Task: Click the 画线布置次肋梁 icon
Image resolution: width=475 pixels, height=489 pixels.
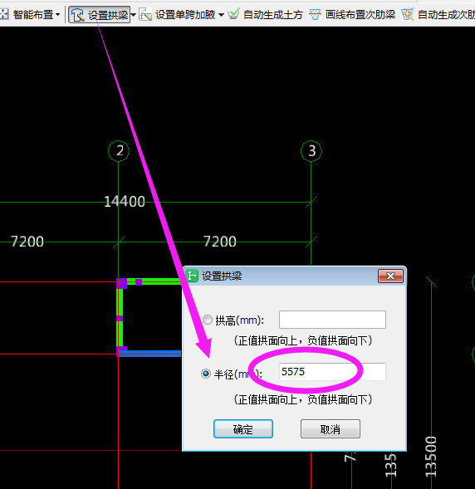Action: point(315,14)
